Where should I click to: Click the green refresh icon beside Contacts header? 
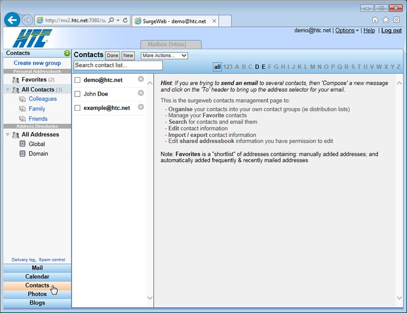click(67, 53)
